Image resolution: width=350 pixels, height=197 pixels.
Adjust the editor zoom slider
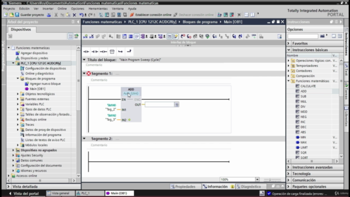tap(272, 179)
